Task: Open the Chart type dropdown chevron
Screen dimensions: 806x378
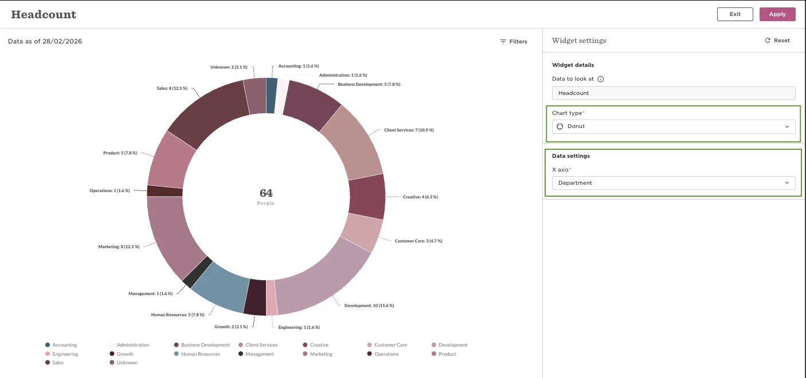Action: click(787, 126)
